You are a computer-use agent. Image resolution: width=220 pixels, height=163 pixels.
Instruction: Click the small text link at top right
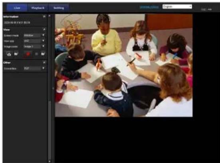click(206, 10)
